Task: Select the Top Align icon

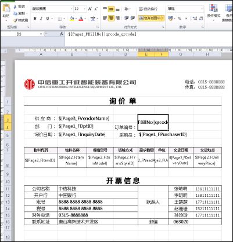Action: [x=105, y=9]
